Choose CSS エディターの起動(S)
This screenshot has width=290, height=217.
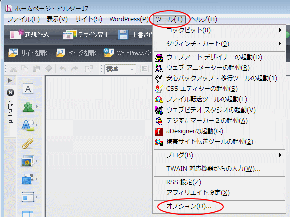(x=219, y=89)
